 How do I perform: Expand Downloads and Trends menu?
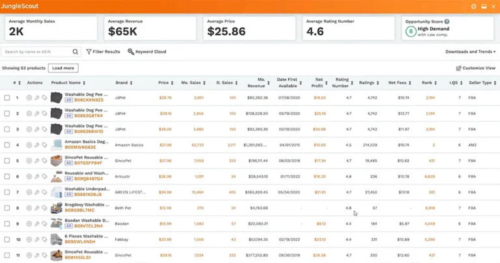470,51
